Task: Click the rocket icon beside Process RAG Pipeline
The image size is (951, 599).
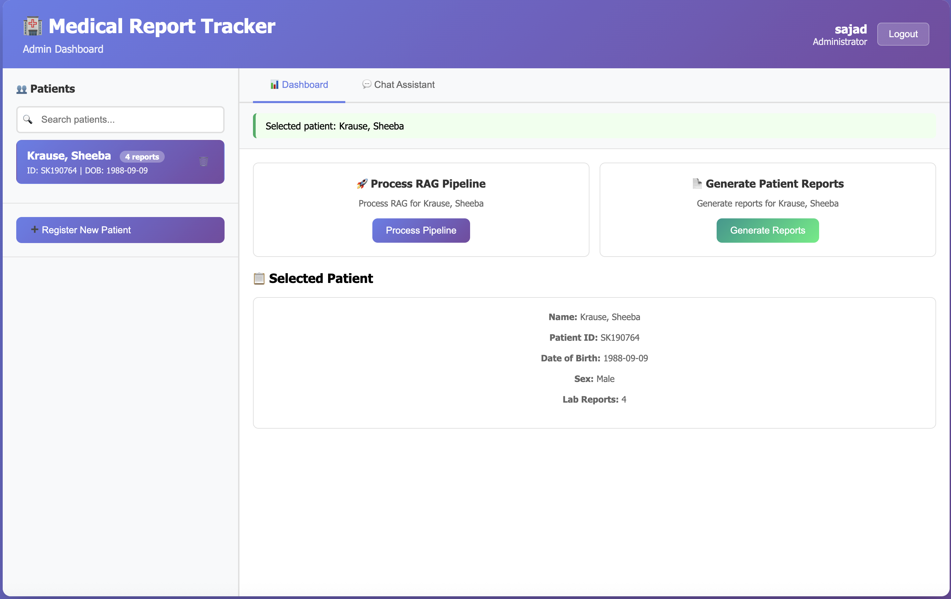Action: pyautogui.click(x=362, y=184)
